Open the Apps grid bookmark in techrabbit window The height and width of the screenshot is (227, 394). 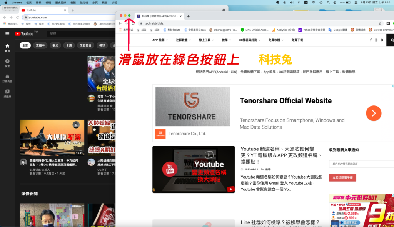[120, 30]
